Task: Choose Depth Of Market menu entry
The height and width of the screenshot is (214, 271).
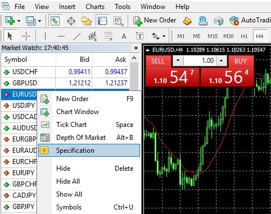Action: [x=89, y=138]
